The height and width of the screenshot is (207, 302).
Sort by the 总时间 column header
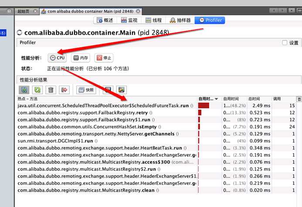point(259,99)
